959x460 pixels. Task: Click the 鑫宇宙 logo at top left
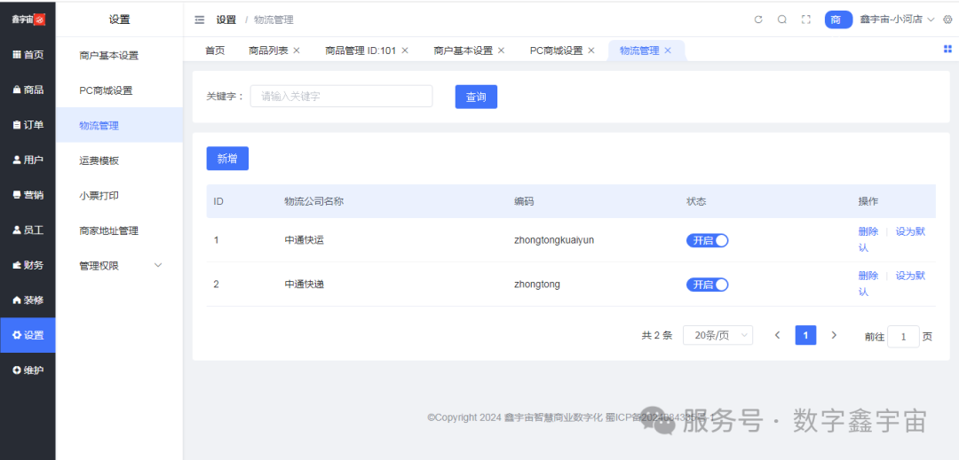click(28, 19)
